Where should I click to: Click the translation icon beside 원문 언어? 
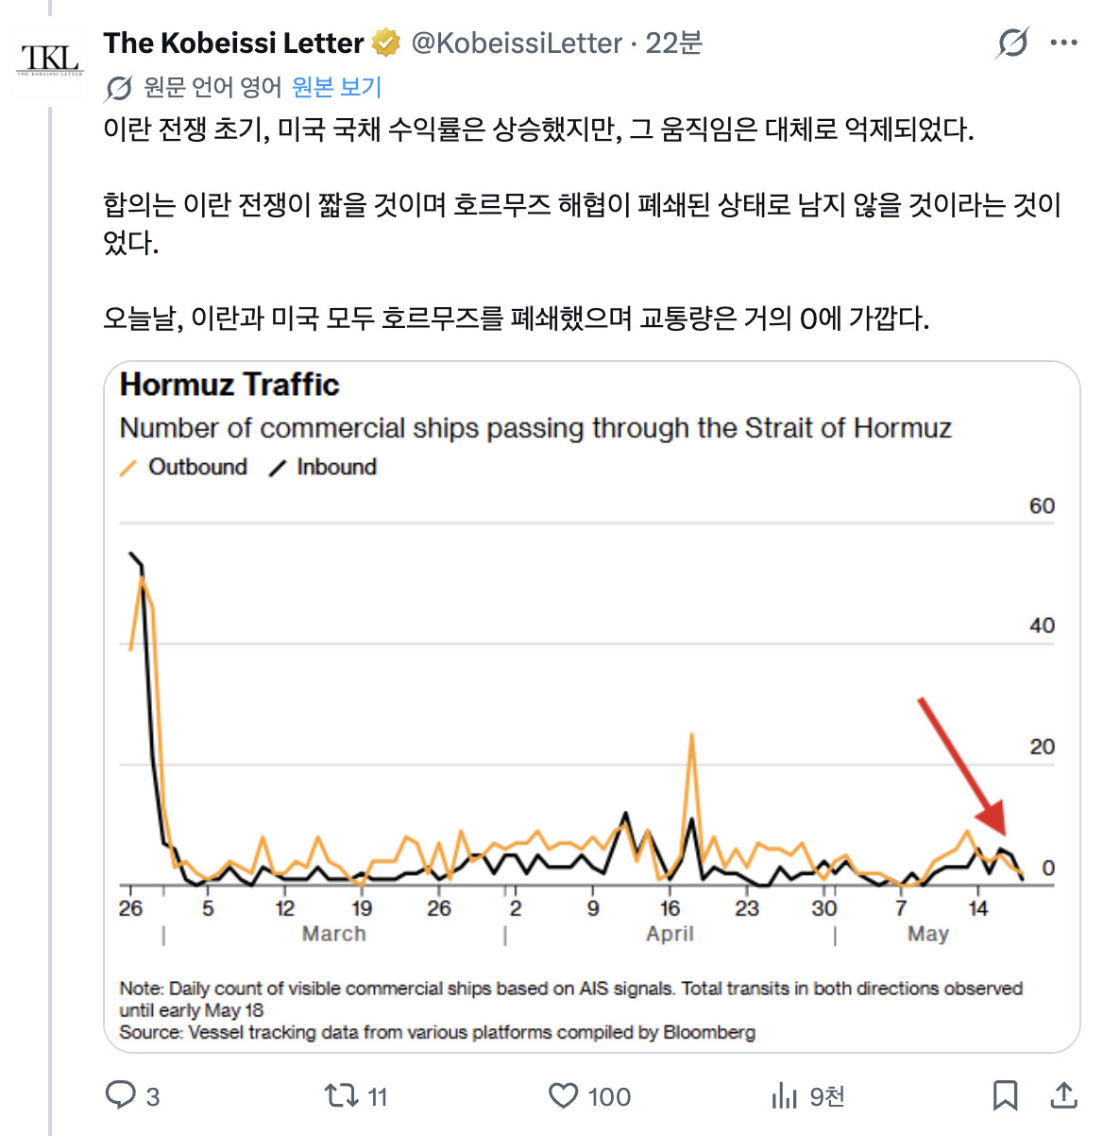[119, 88]
